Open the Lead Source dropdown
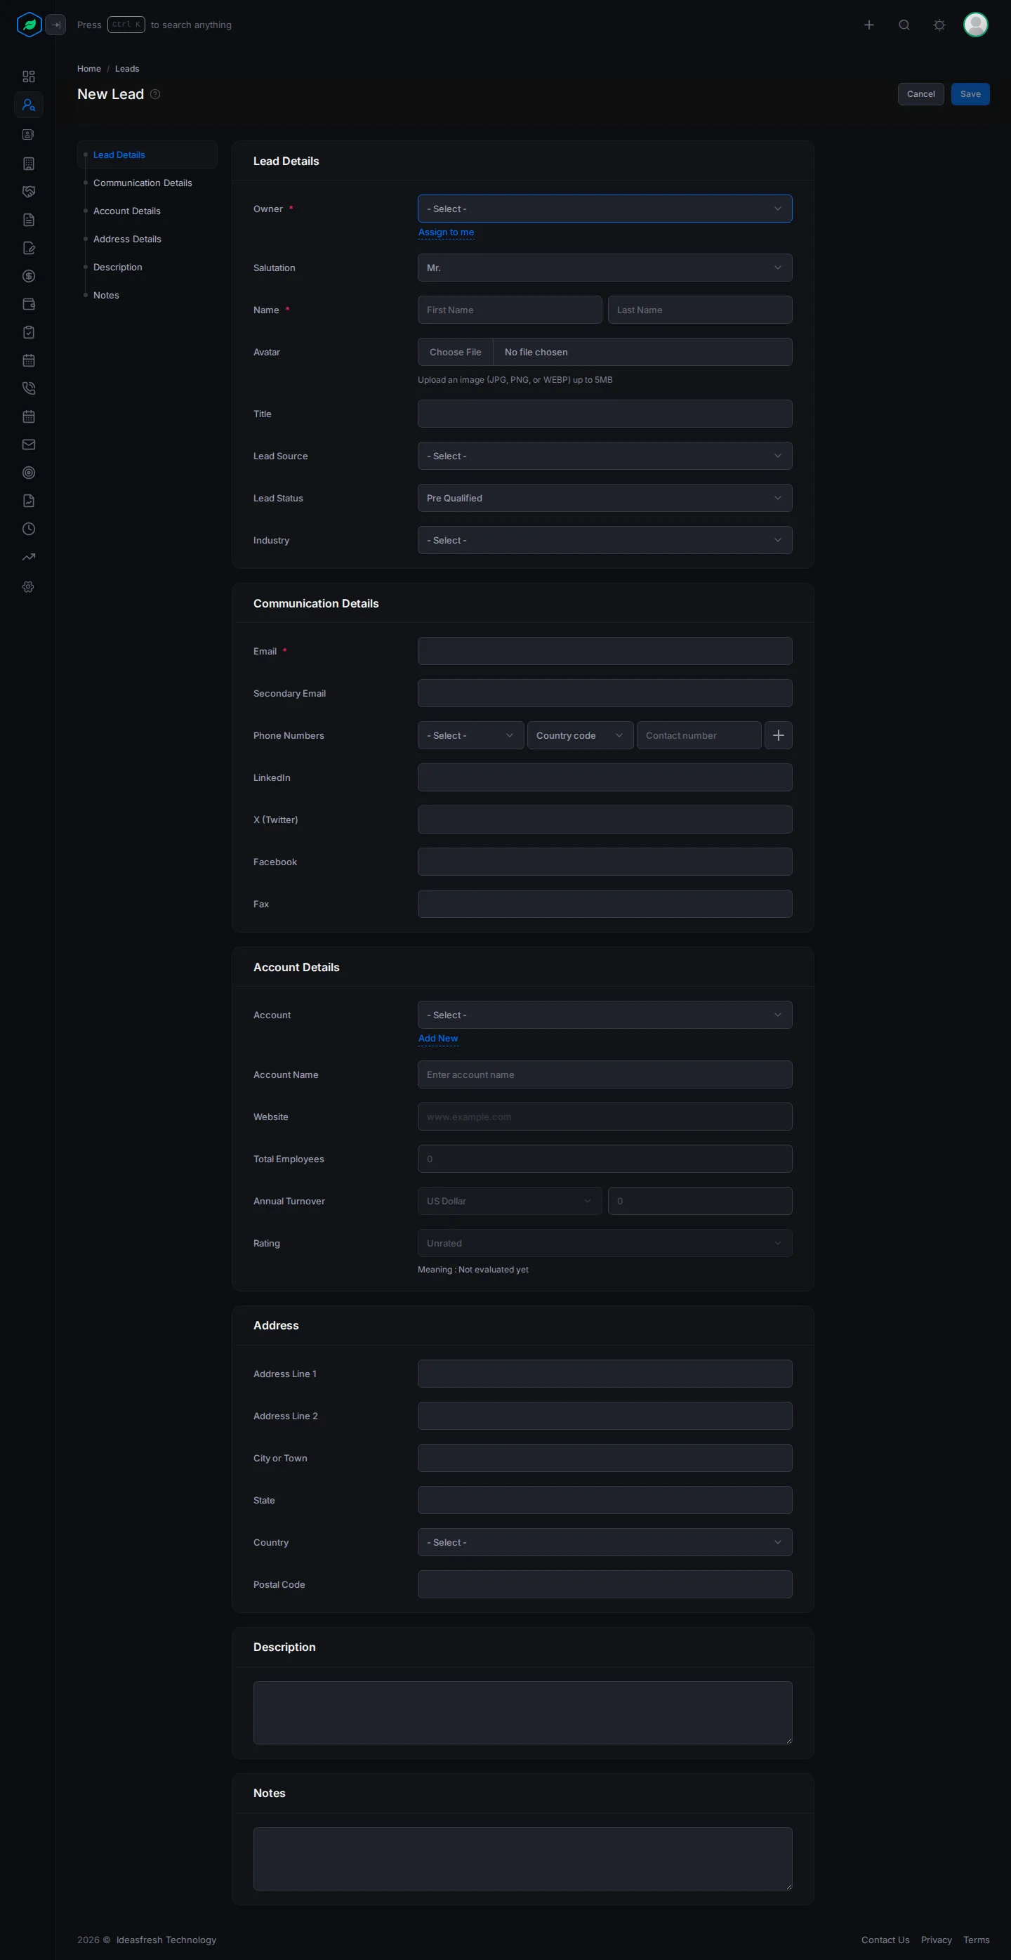Viewport: 1011px width, 1960px height. click(x=604, y=456)
